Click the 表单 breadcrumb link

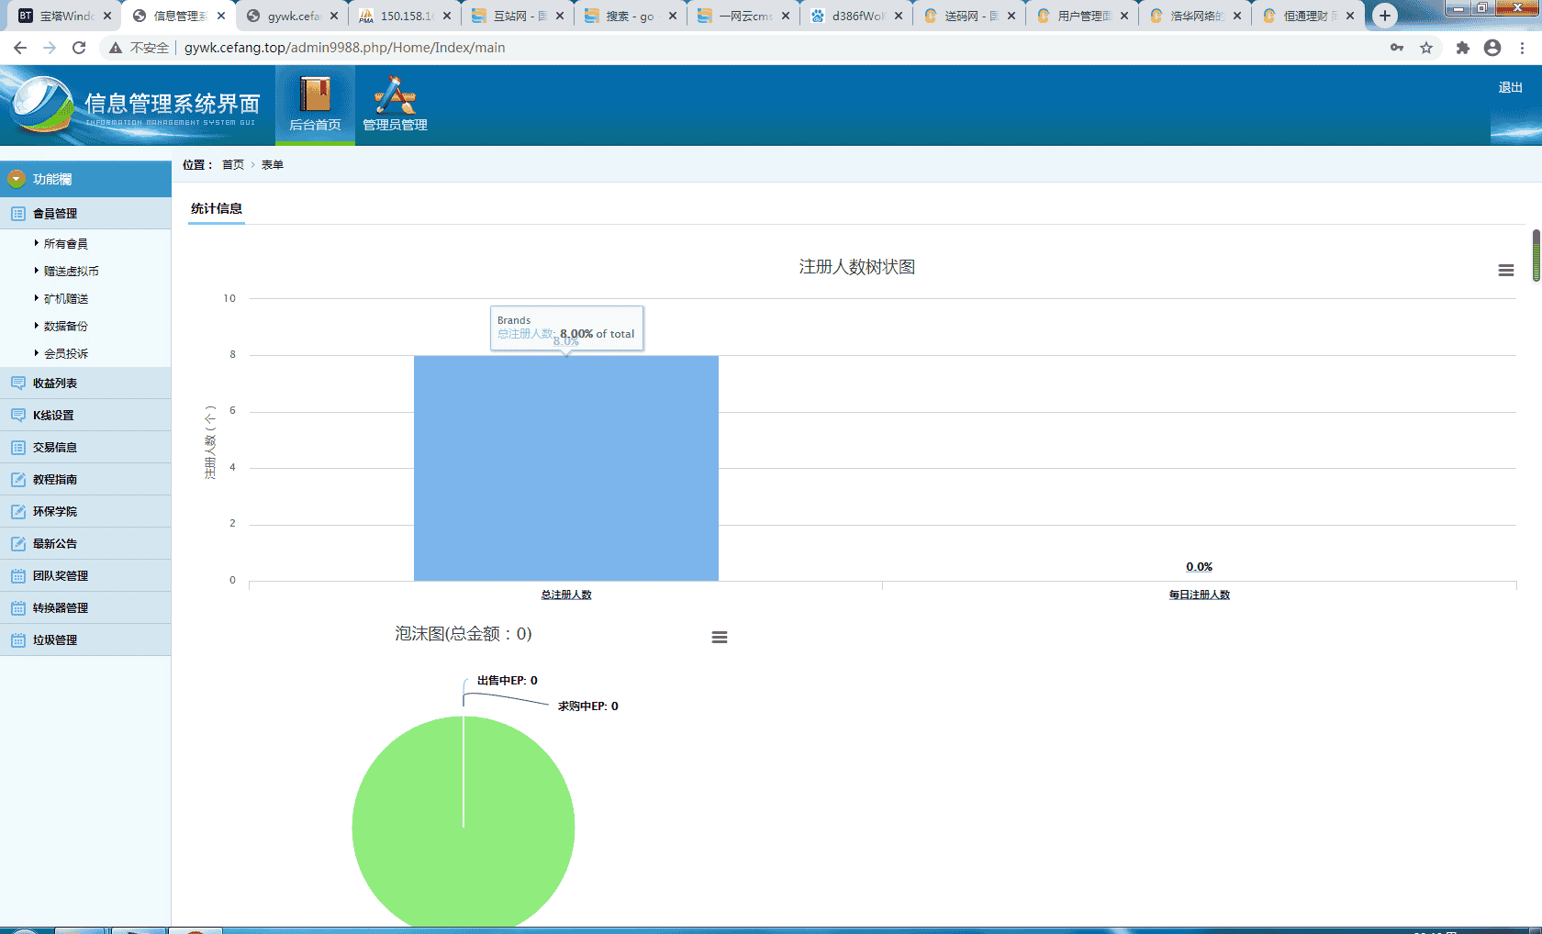(273, 165)
